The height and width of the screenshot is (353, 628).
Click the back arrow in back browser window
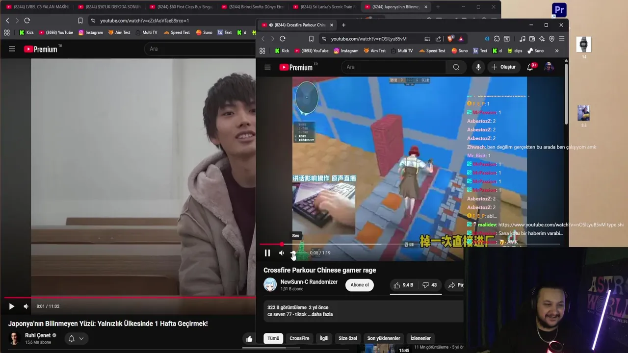pyautogui.click(x=7, y=21)
